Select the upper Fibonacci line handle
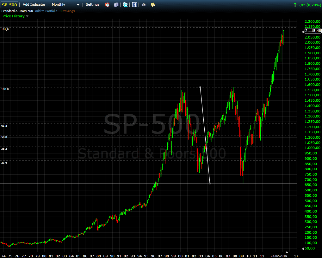Viewport: 322px width, 258px height. click(200, 87)
